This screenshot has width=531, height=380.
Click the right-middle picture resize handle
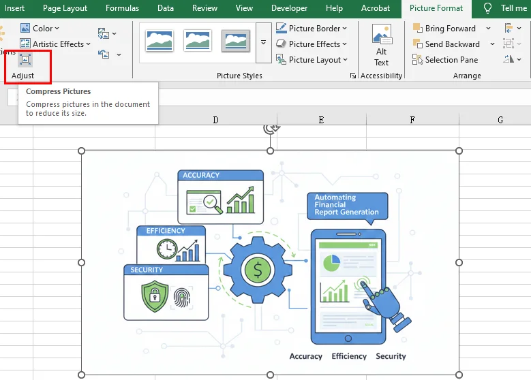click(x=459, y=263)
